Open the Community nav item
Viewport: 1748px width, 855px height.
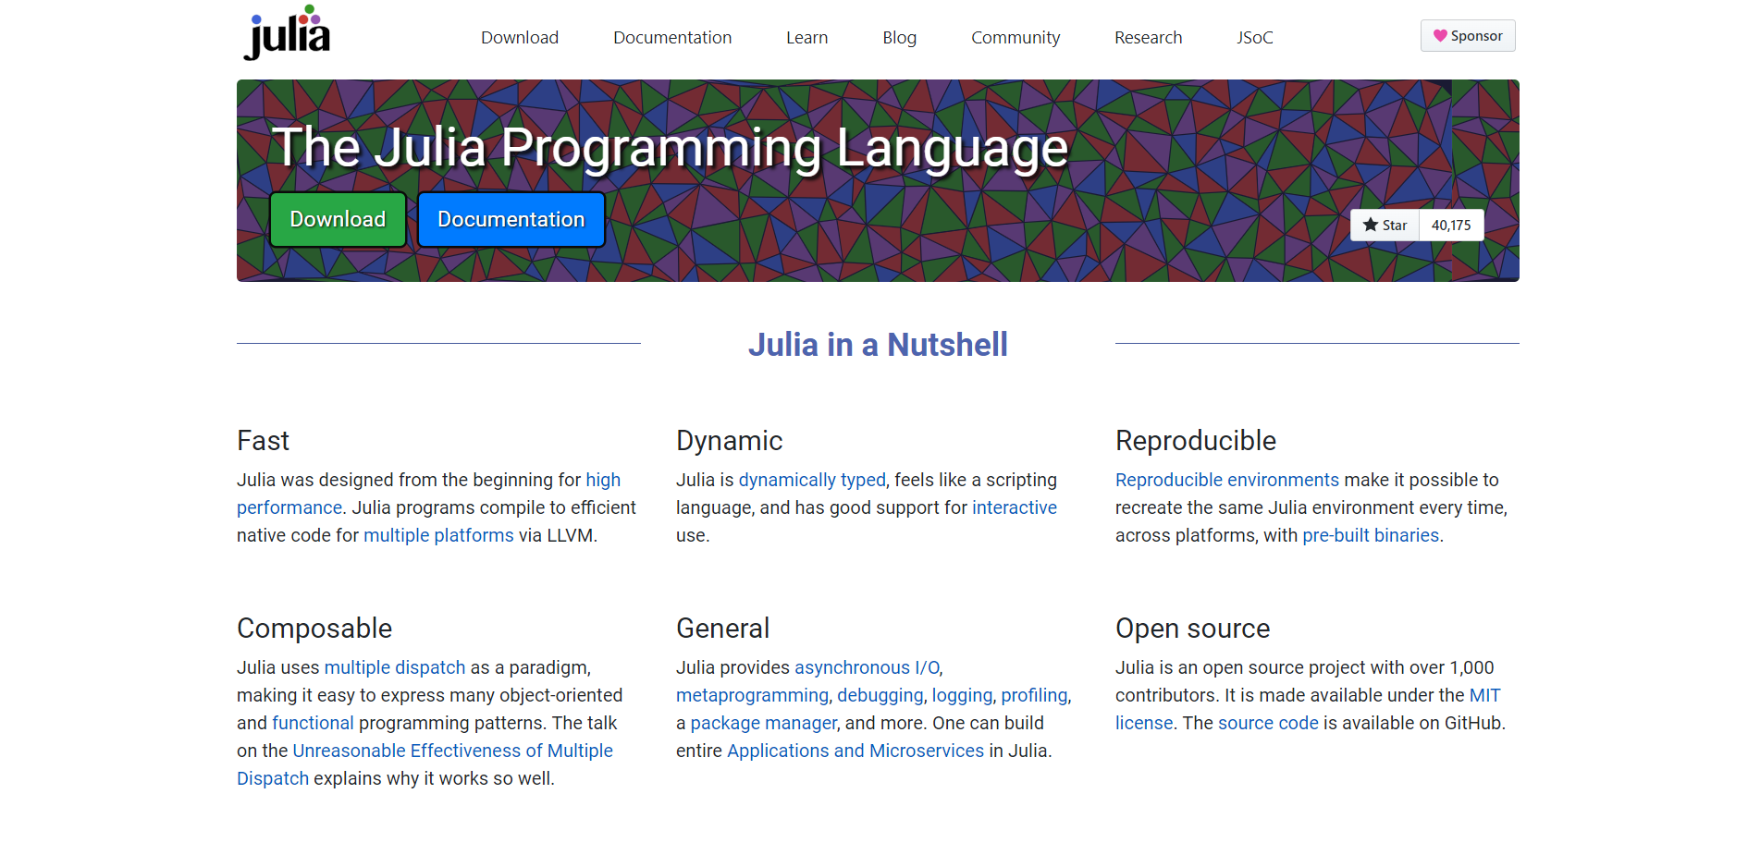pyautogui.click(x=1016, y=38)
